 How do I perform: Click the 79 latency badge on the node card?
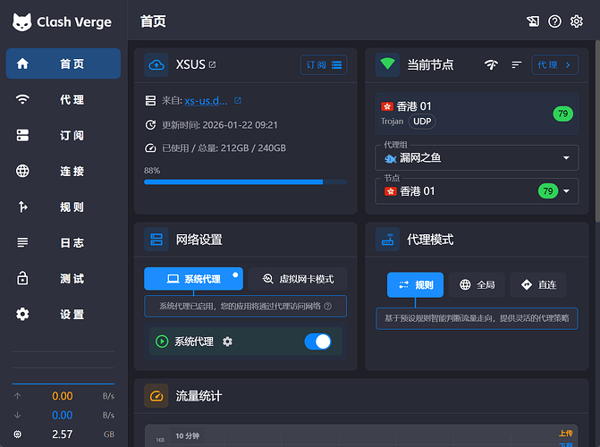[x=562, y=114]
